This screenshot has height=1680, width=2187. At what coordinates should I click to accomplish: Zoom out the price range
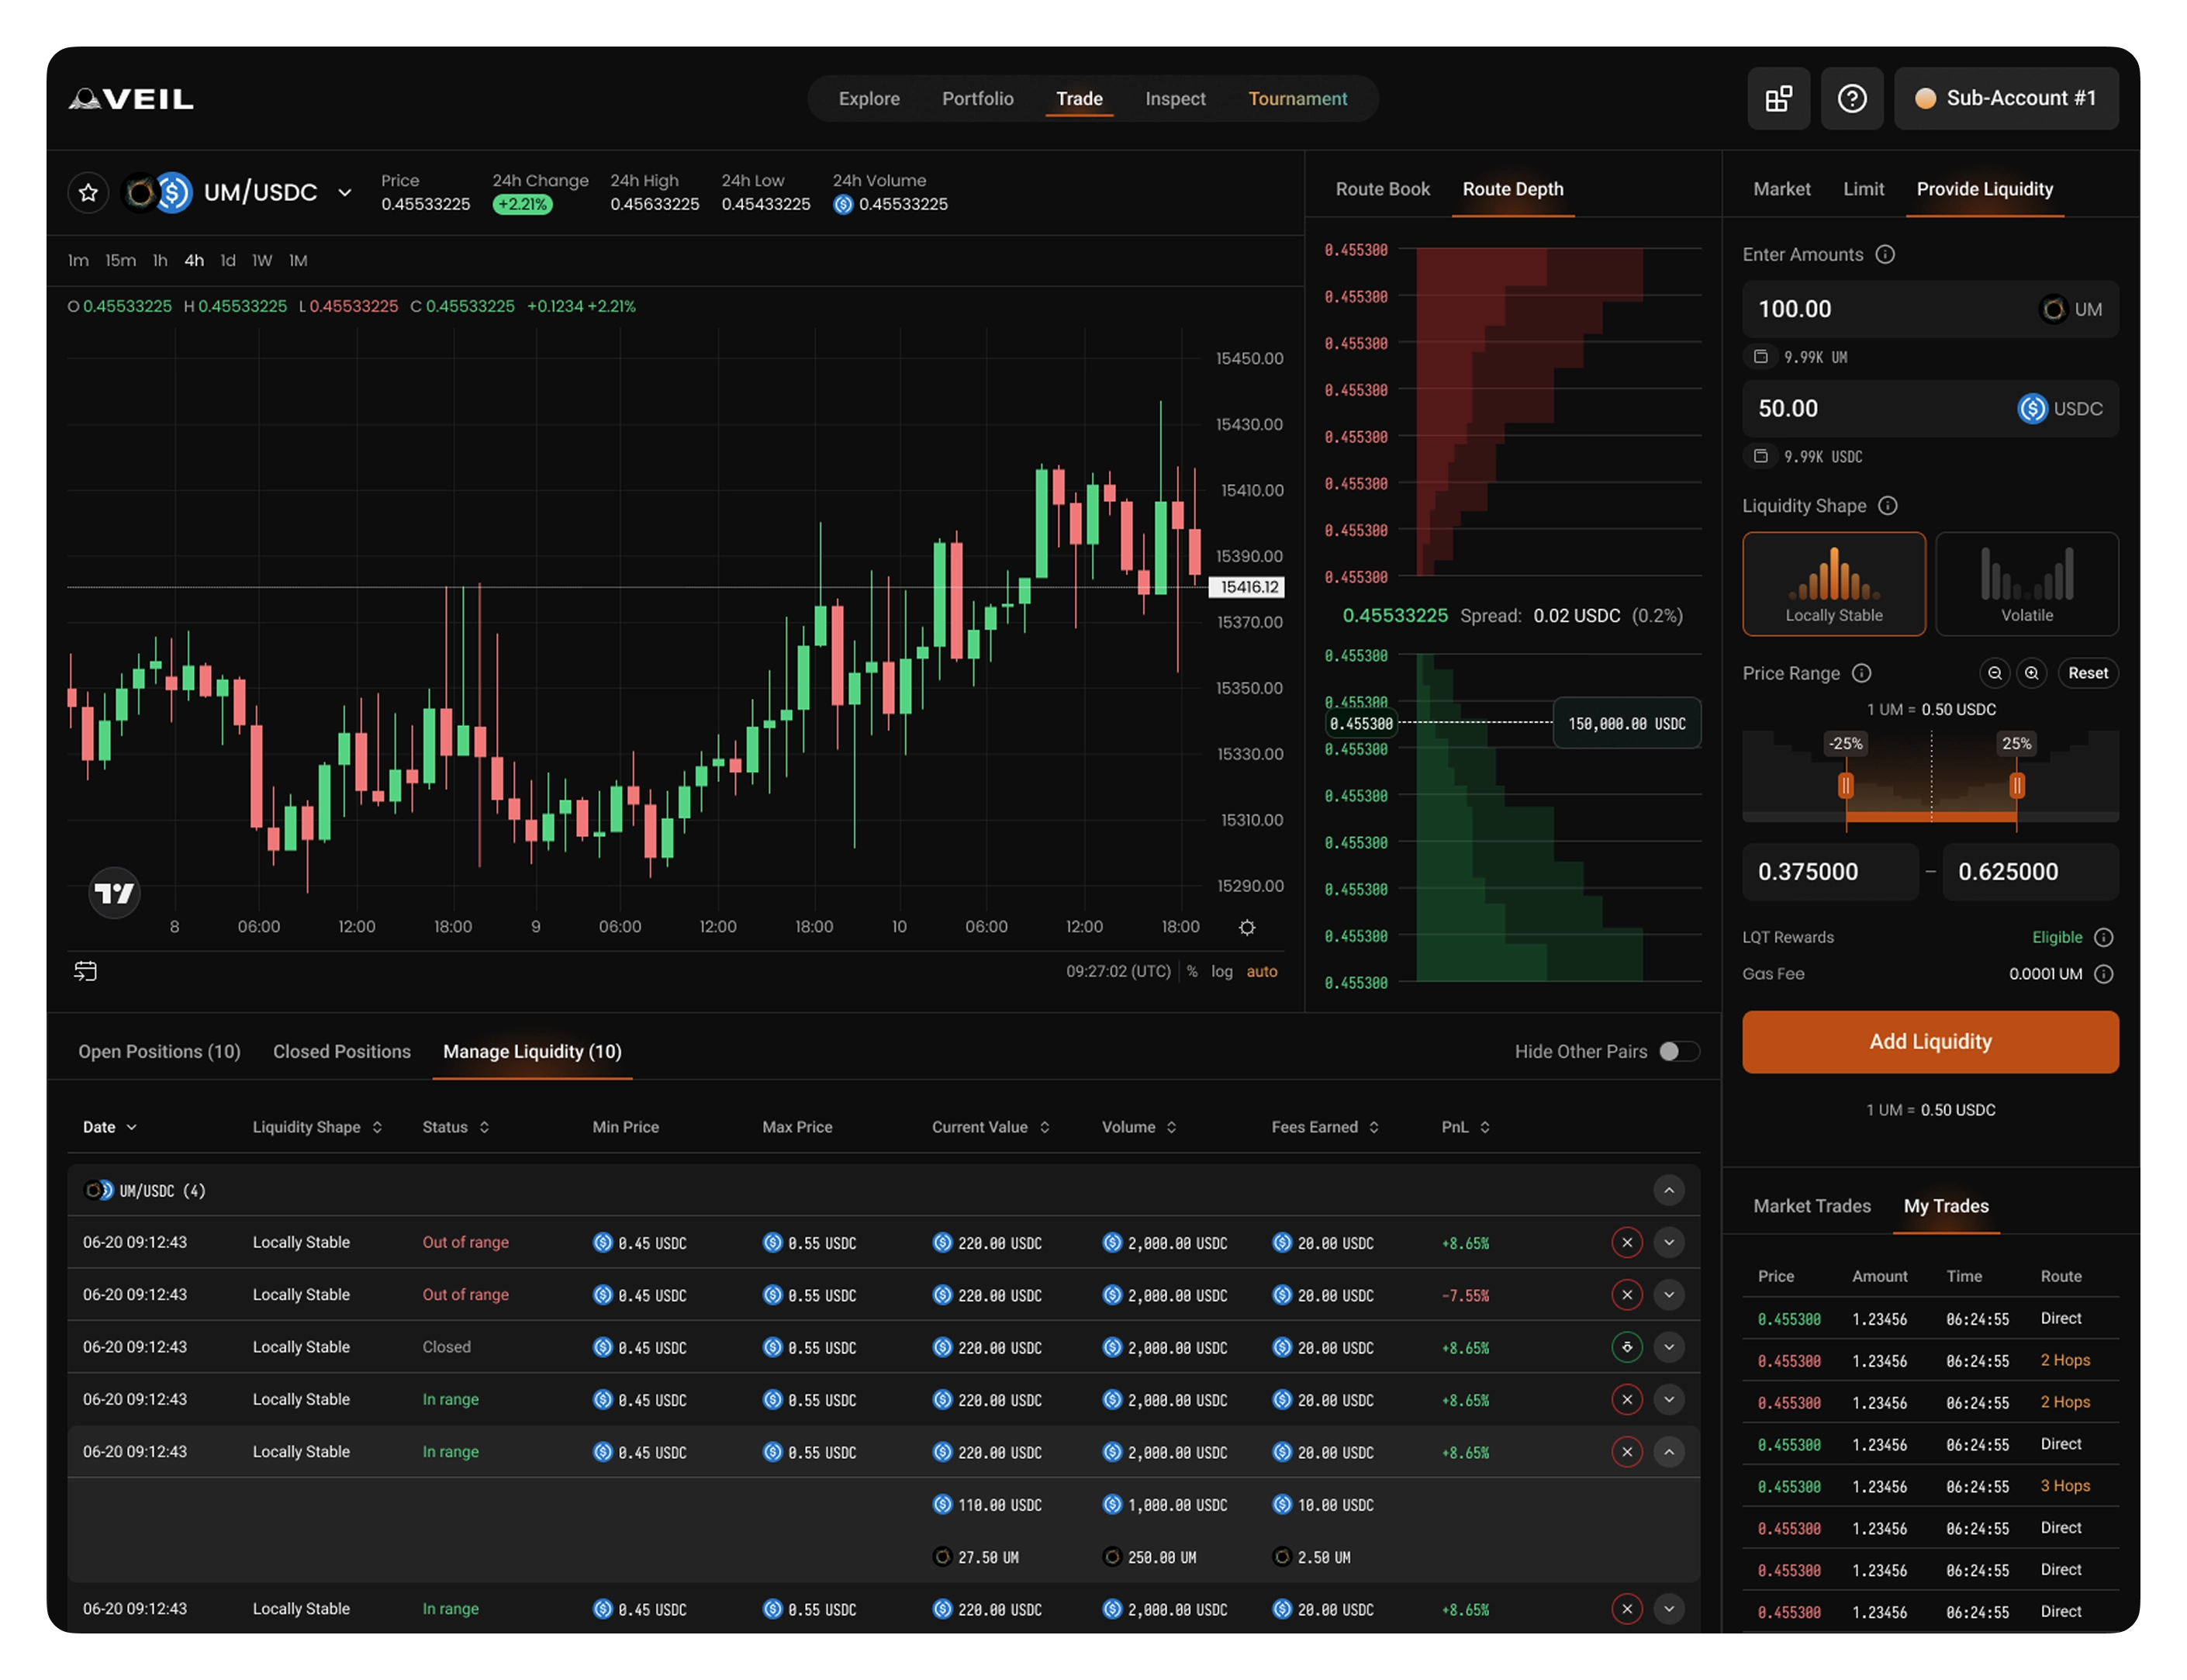point(1994,673)
